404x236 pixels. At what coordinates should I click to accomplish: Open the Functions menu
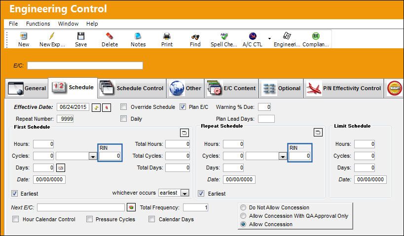[x=38, y=24]
